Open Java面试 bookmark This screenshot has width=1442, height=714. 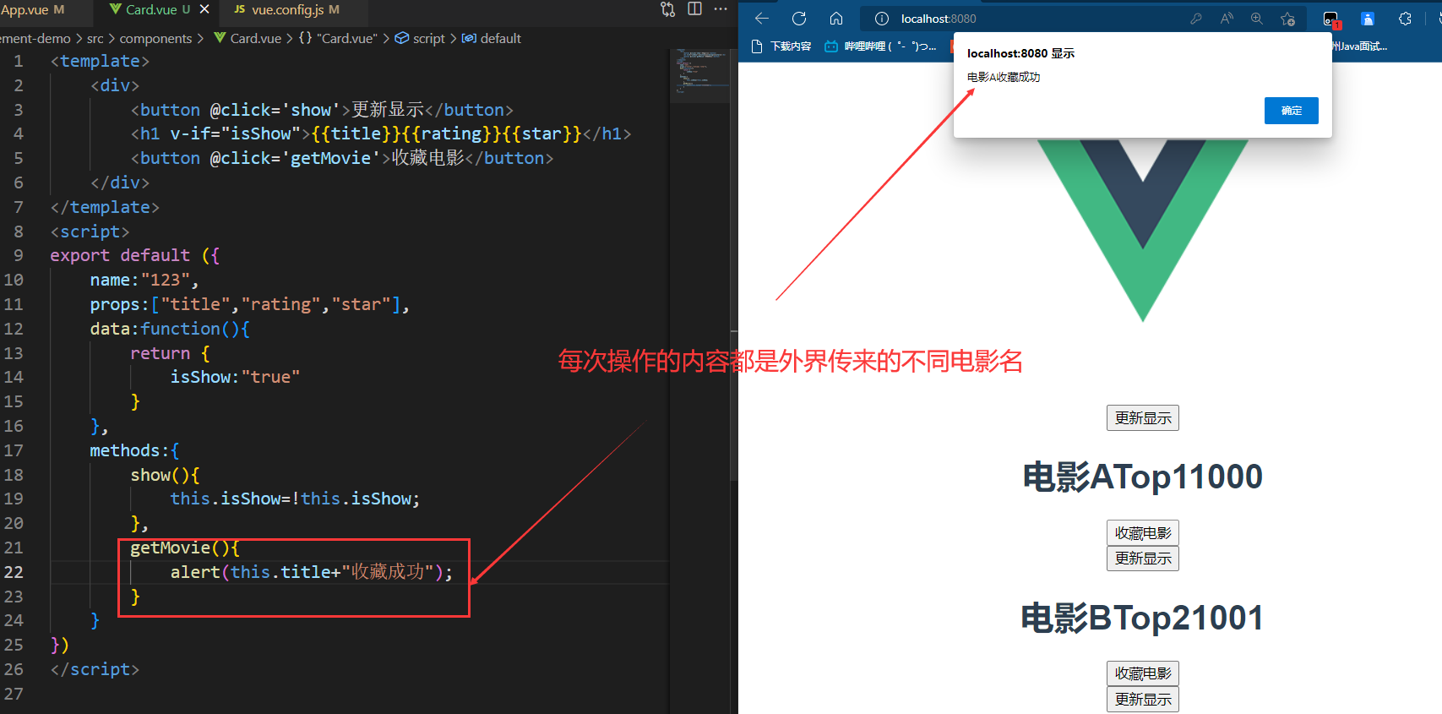[x=1360, y=46]
